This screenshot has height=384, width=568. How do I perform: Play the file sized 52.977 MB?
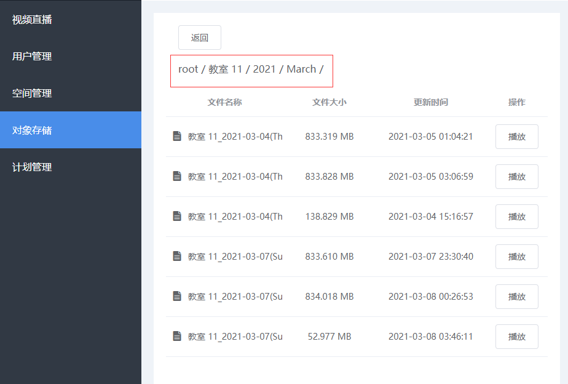pyautogui.click(x=516, y=337)
